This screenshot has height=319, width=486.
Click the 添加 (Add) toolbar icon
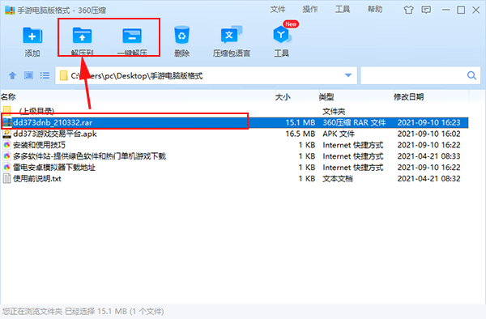(x=32, y=36)
